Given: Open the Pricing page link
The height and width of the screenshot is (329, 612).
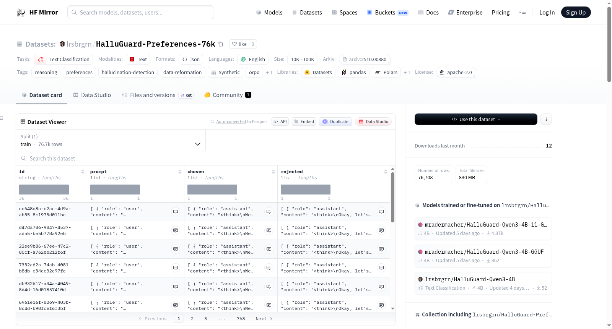Looking at the screenshot, I should [501, 13].
